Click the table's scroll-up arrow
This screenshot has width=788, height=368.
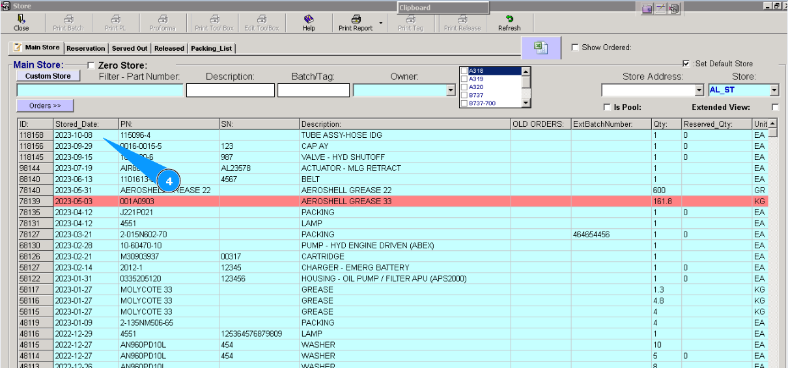click(773, 124)
